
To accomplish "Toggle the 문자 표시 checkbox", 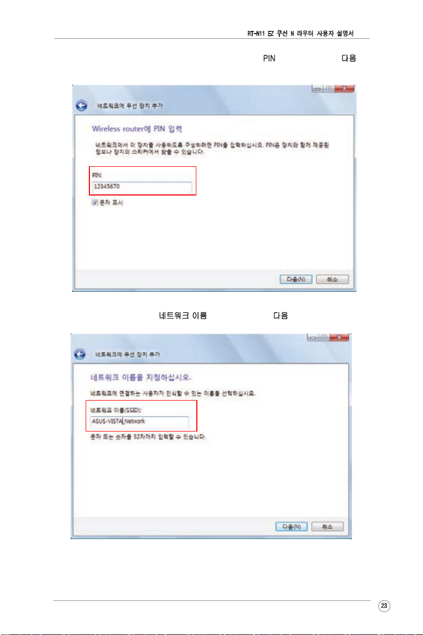I will click(95, 202).
